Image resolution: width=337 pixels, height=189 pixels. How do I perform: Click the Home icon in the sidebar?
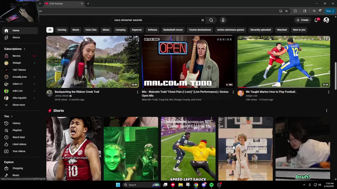pos(6,30)
